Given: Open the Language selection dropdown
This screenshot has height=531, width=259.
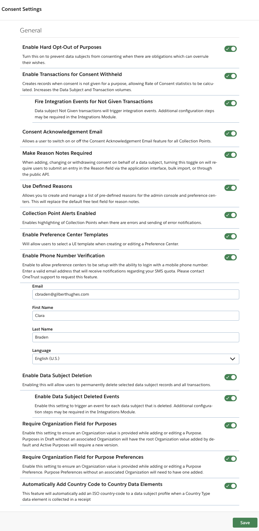Looking at the screenshot, I should pos(136,359).
